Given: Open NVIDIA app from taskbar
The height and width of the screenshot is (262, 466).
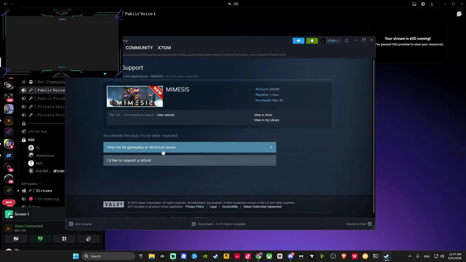Looking at the screenshot, I should click(205, 256).
